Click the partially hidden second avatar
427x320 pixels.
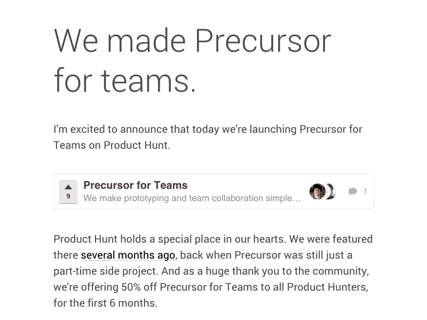point(331,191)
